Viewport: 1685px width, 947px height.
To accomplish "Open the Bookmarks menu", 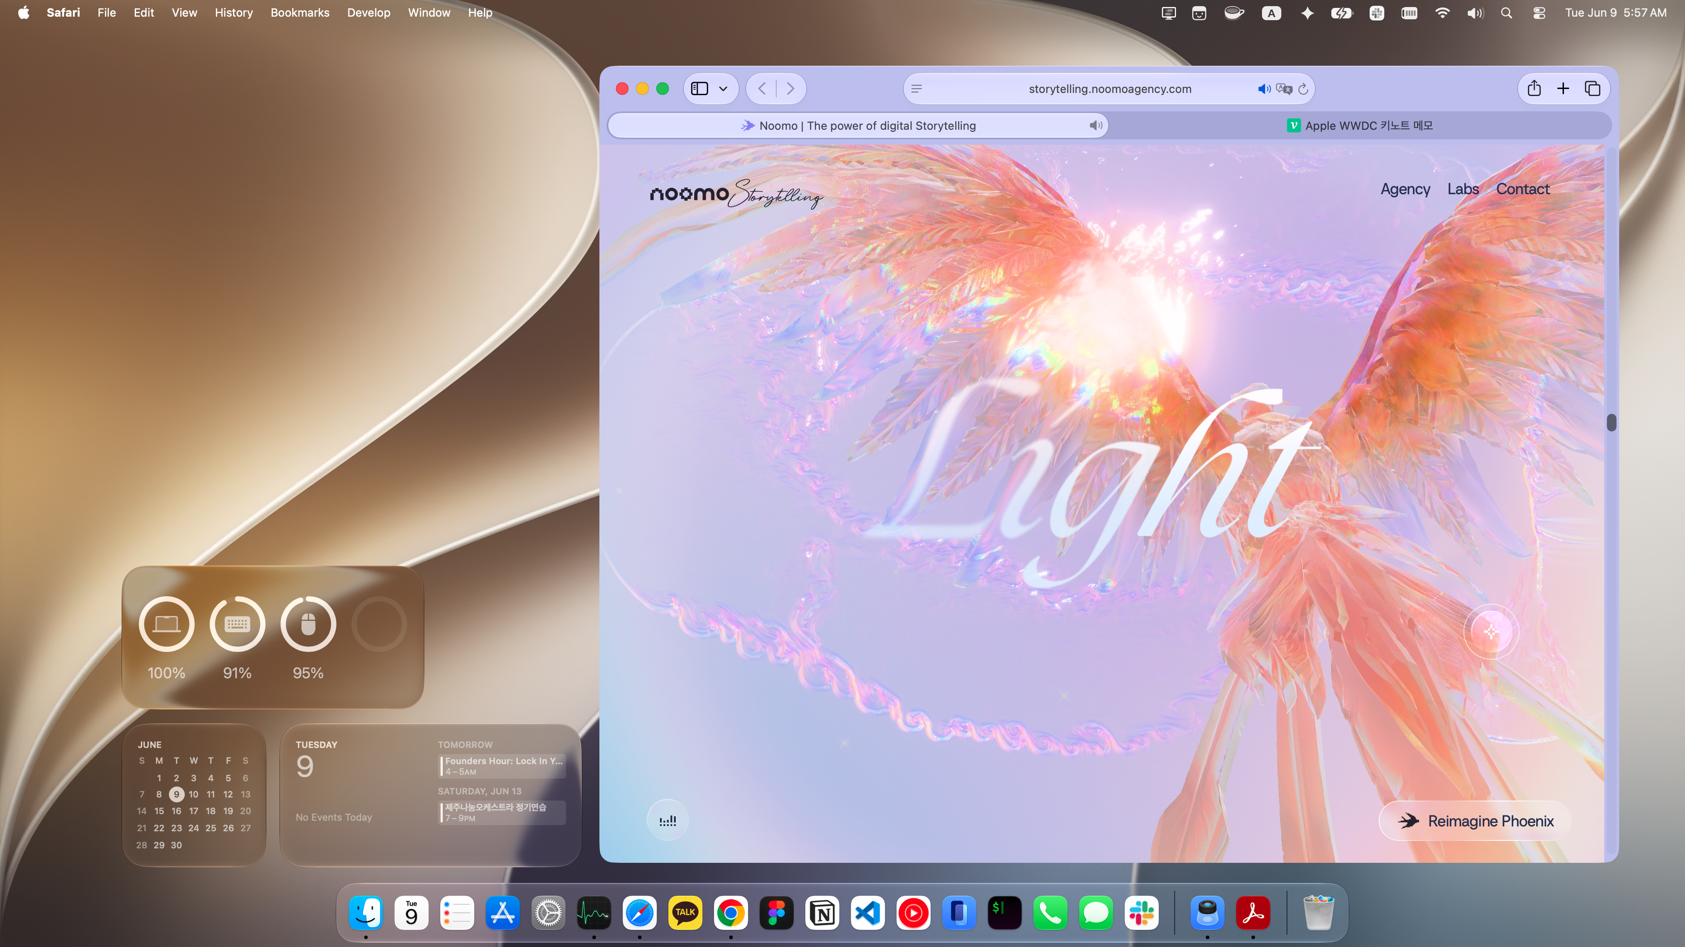I will coord(300,12).
